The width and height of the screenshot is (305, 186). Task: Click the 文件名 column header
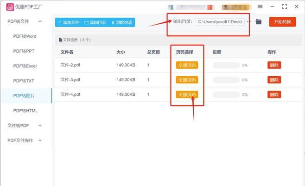pos(67,52)
